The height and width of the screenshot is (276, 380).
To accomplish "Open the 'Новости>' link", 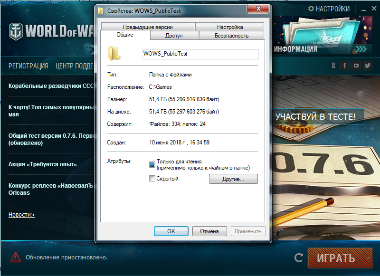I will coord(22,214).
